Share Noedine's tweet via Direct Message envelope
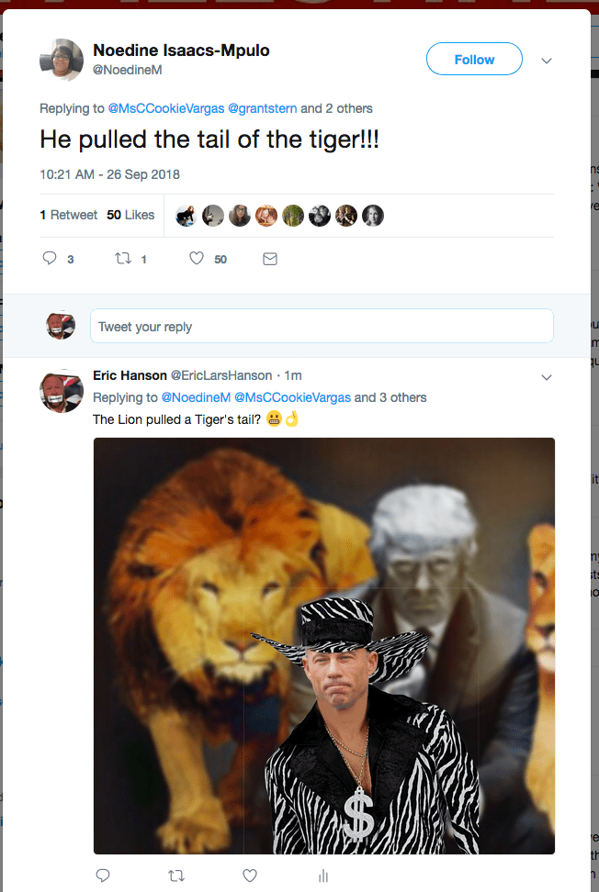Viewport: 599px width, 892px height. [x=269, y=258]
